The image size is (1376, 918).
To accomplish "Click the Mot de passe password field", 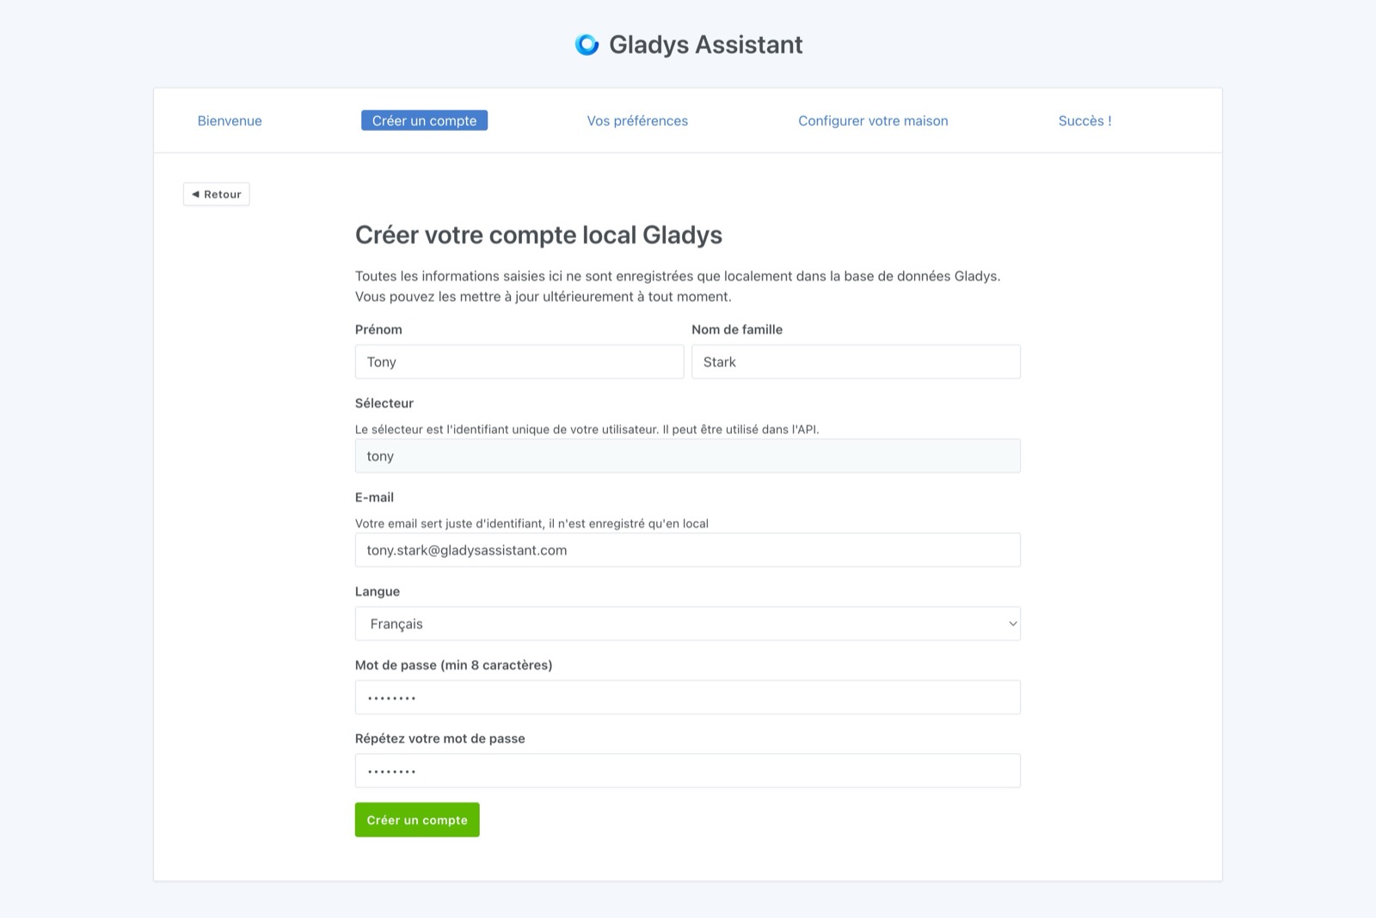I will click(688, 696).
